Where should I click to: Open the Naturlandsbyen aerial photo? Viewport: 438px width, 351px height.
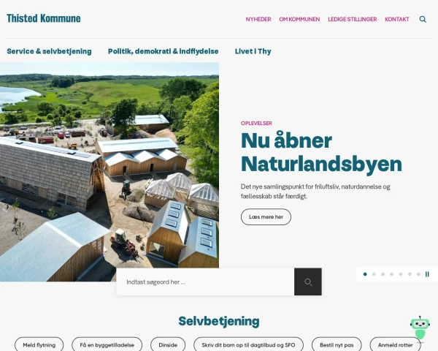tap(109, 172)
